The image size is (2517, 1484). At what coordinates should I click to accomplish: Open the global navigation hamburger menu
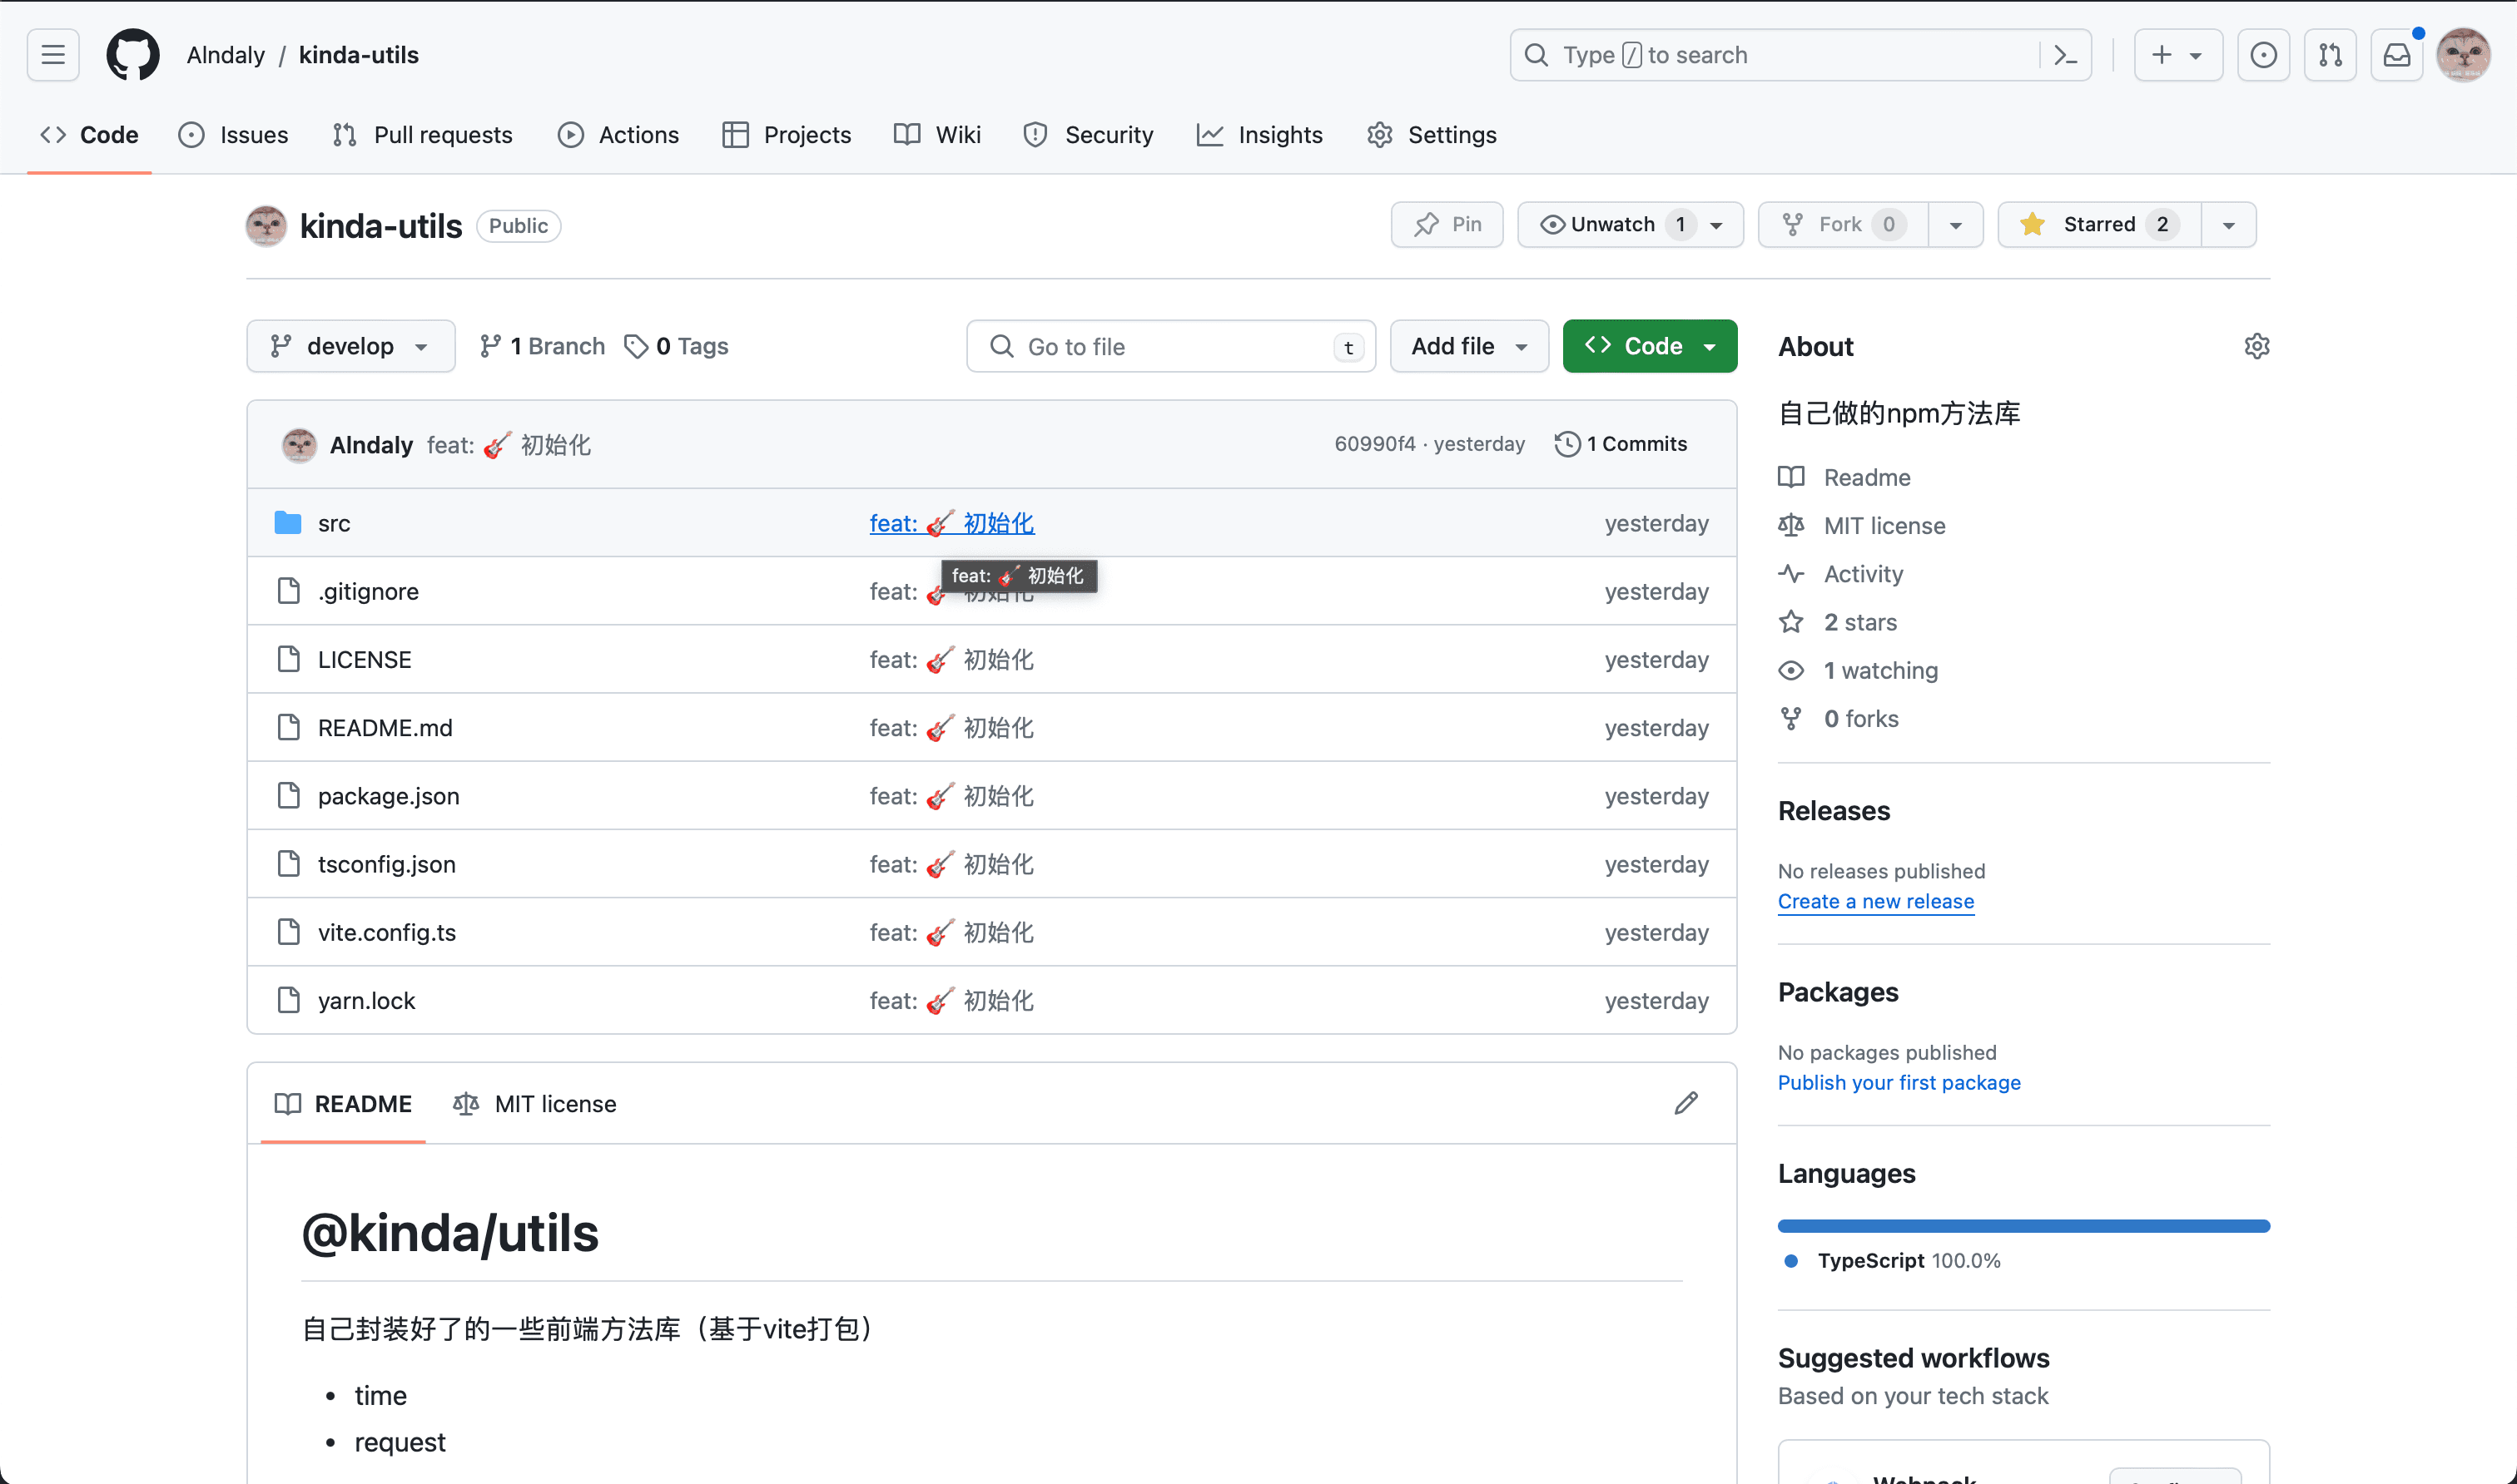tap(53, 55)
